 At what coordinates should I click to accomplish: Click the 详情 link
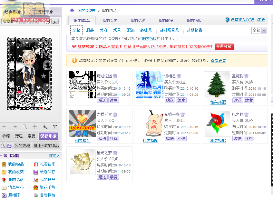(x=261, y=20)
